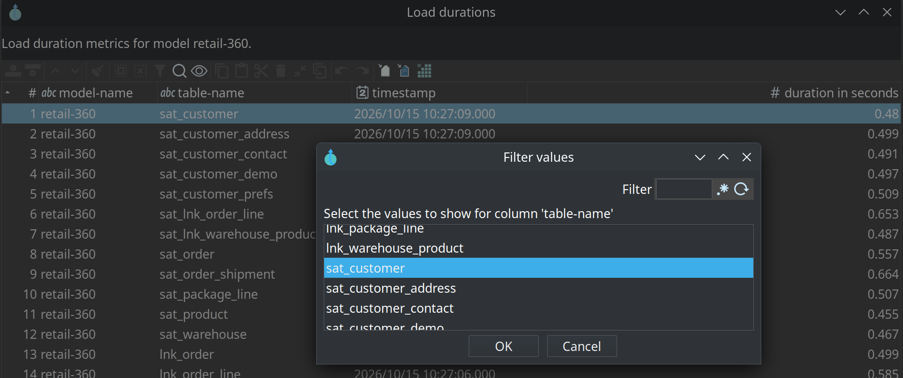This screenshot has width=903, height=378.
Task: Click the table-name column header
Action: tap(254, 93)
